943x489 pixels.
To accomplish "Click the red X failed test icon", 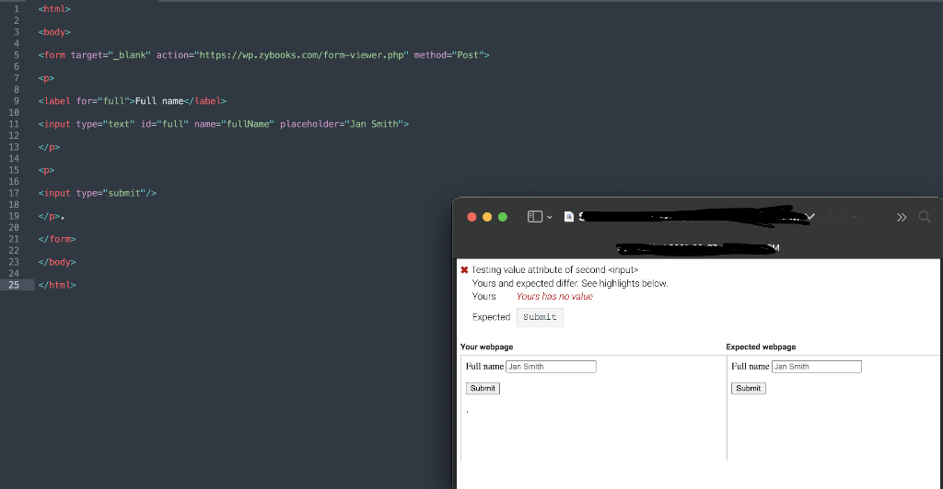I will point(464,270).
